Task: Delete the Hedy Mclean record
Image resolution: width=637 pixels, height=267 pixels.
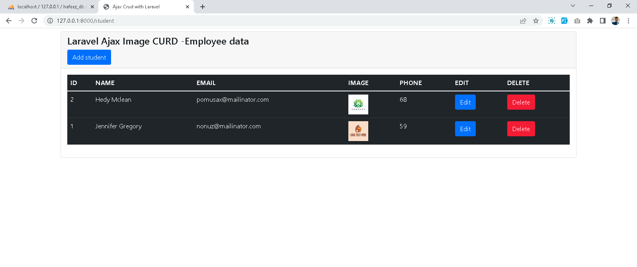Action: (x=521, y=102)
